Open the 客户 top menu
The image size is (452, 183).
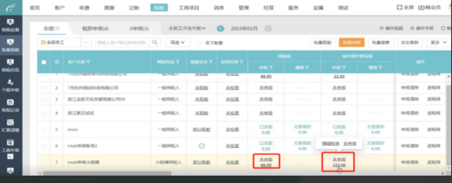(60, 8)
